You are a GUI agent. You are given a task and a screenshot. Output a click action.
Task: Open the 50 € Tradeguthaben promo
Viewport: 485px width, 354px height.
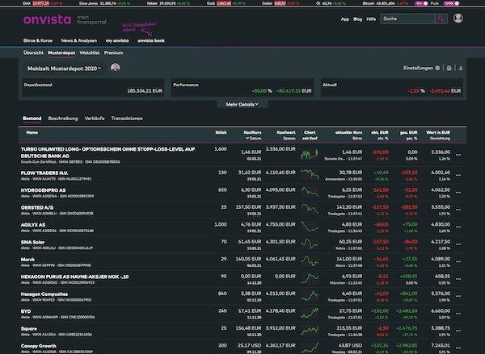pos(139,28)
